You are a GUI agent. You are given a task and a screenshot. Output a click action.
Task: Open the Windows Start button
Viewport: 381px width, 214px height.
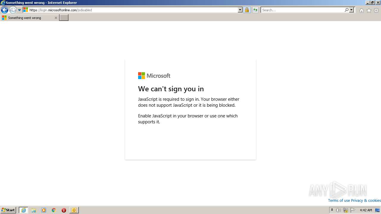tap(8, 210)
